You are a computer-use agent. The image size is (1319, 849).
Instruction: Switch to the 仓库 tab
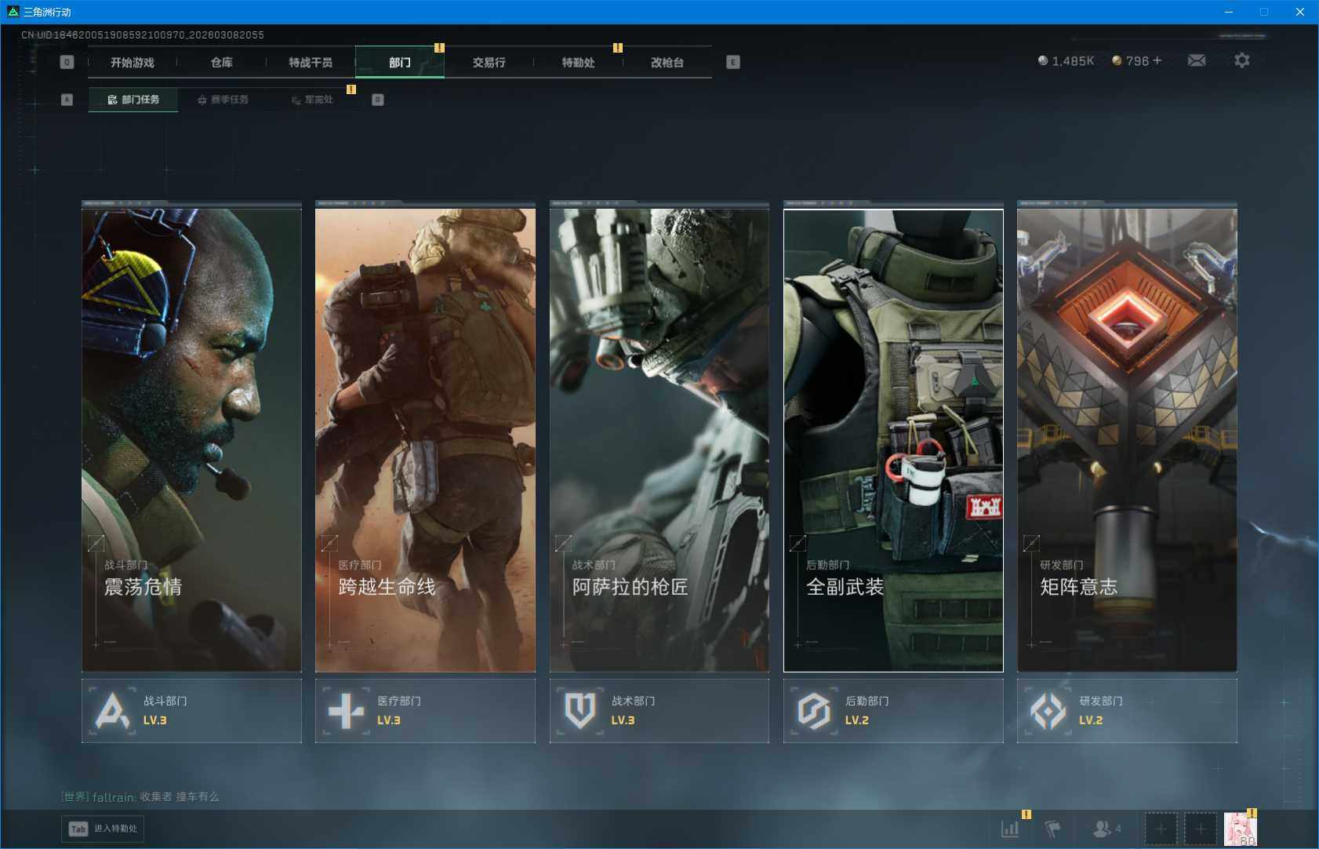click(x=221, y=62)
